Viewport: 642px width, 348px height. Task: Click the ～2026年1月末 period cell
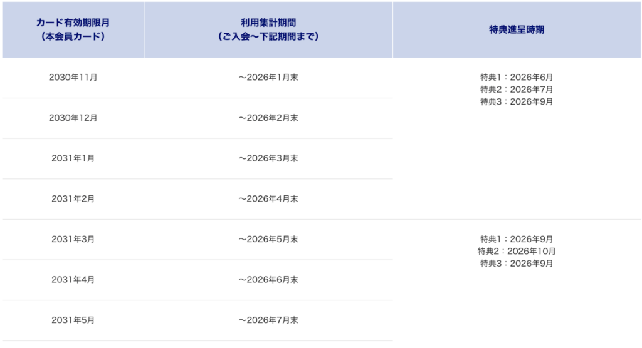tap(268, 78)
